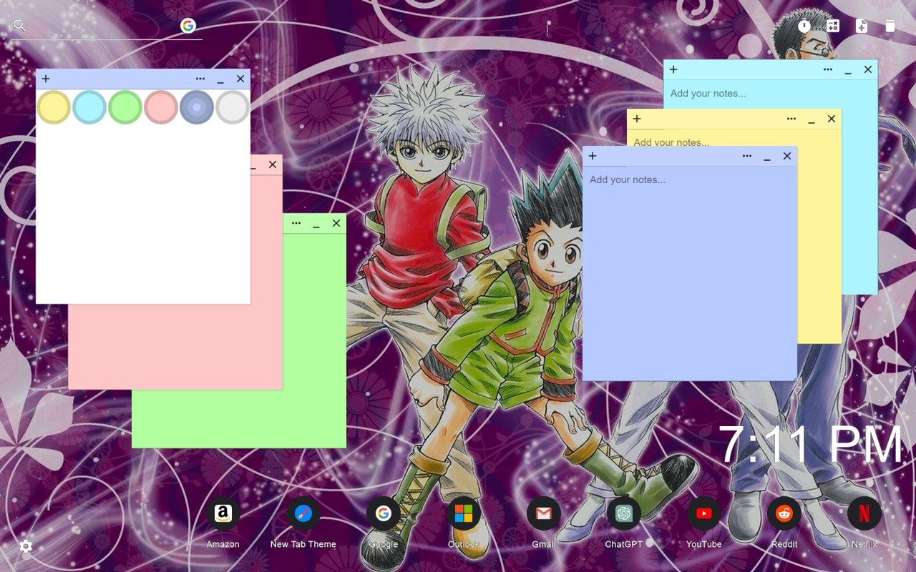
Task: Open the three-dot menu on the green note
Action: point(296,223)
